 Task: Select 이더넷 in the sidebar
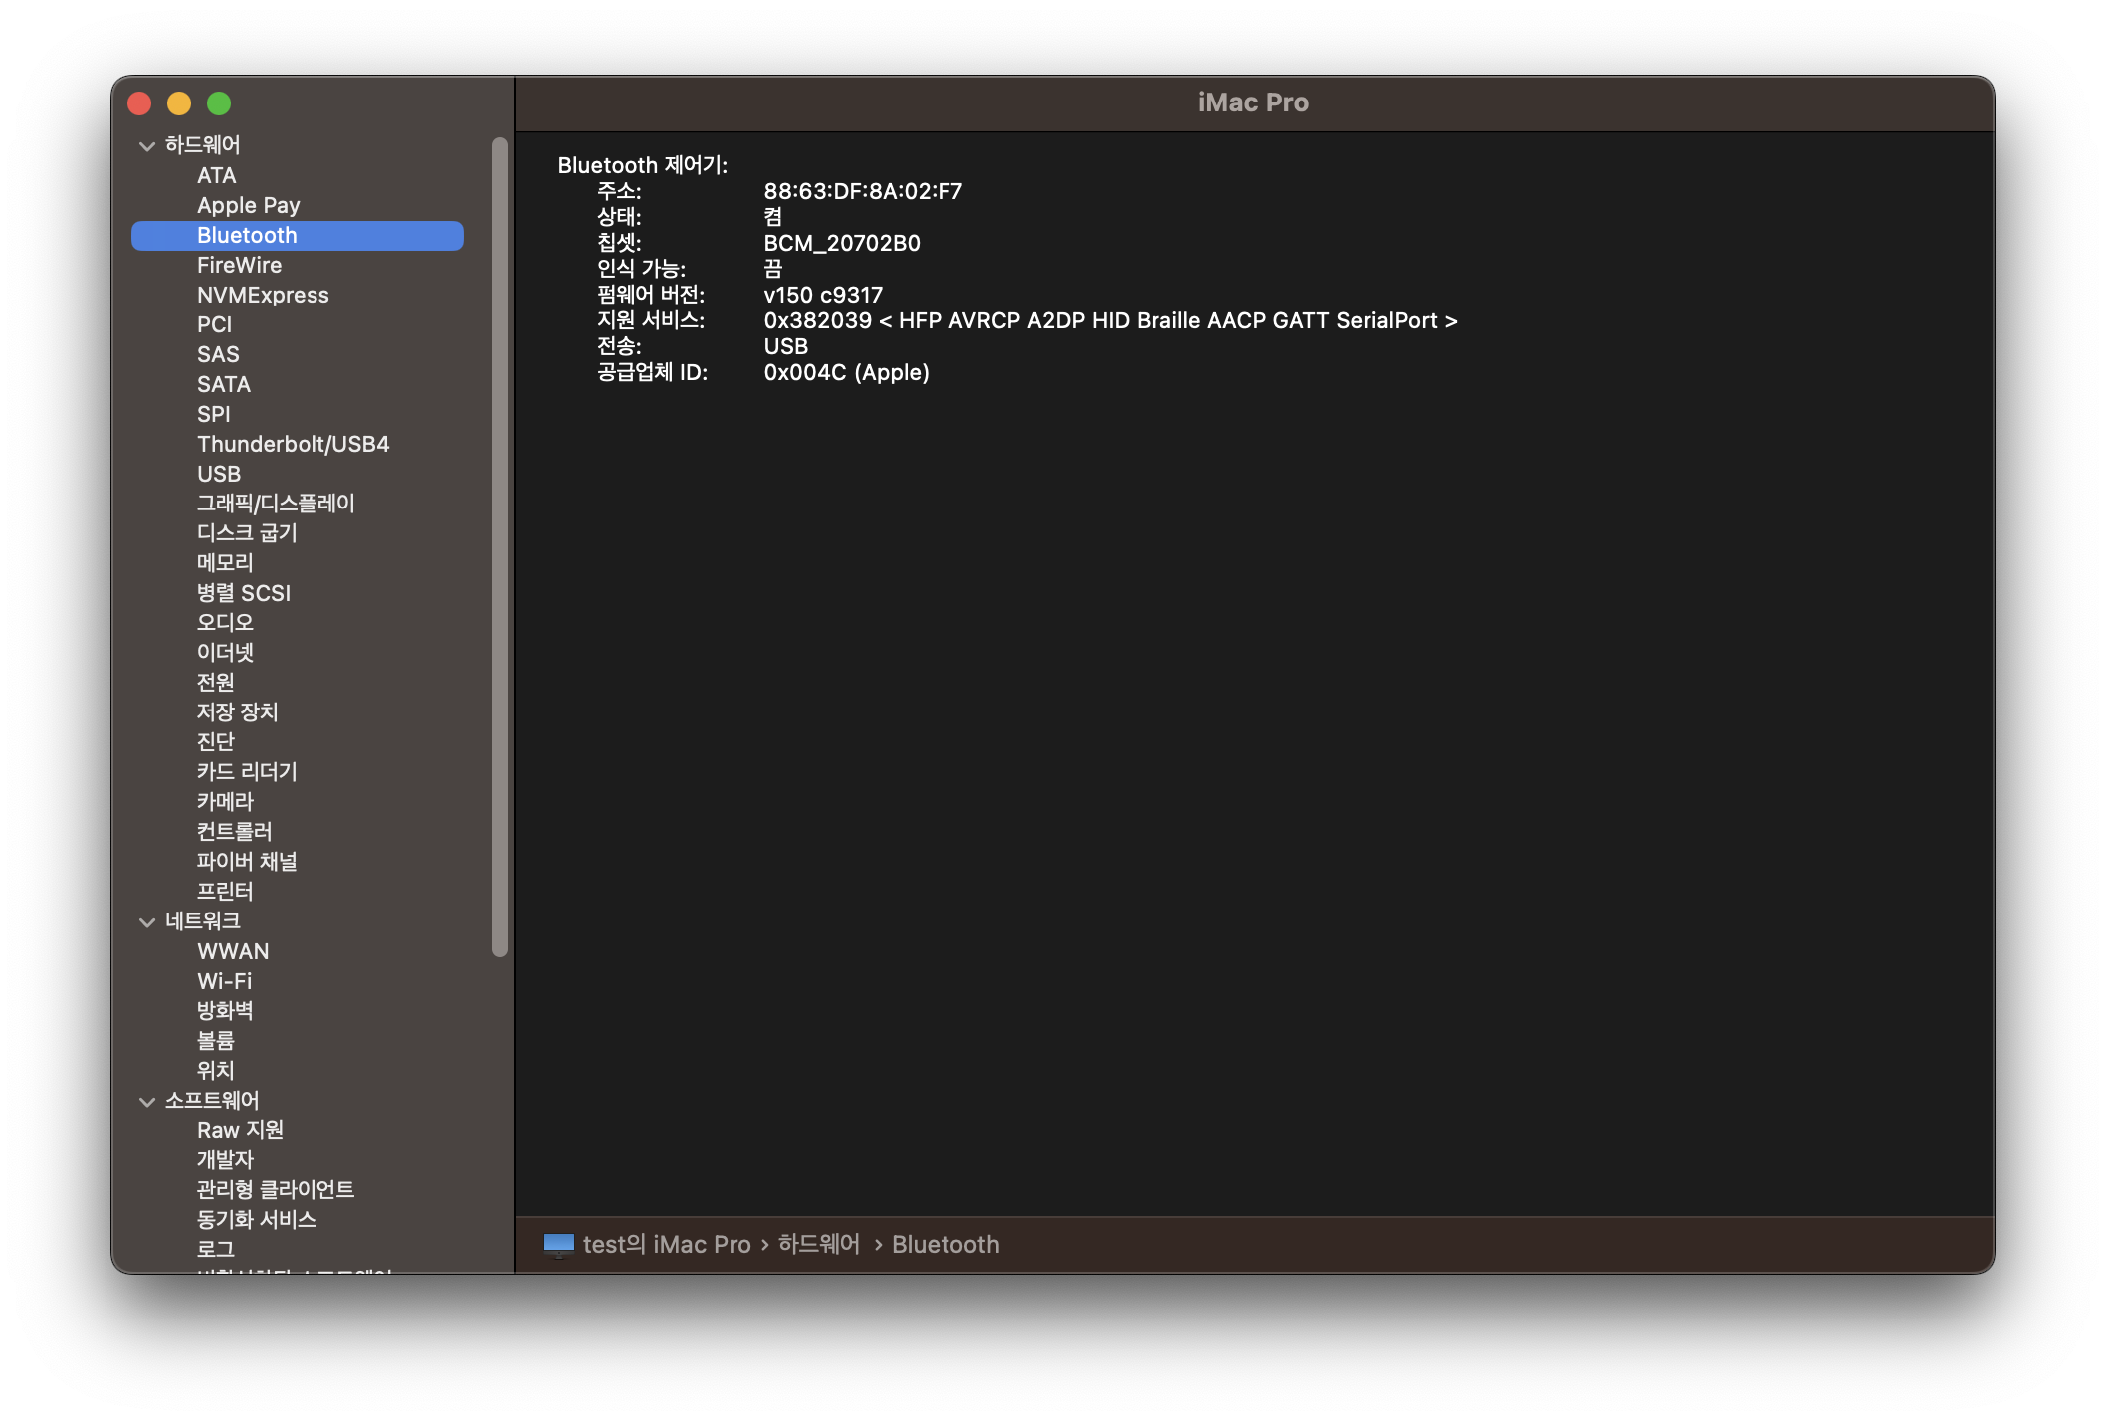click(225, 653)
